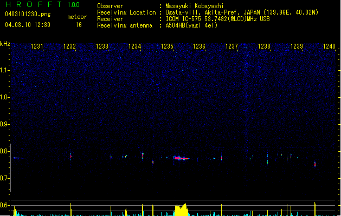Click the 1234 time axis marker
Viewport: 341px width, 216px height.
pyautogui.click(x=134, y=46)
